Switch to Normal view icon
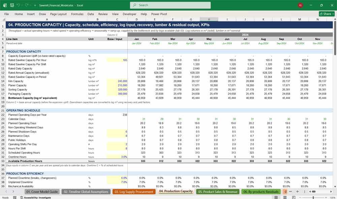 coord(276,198)
